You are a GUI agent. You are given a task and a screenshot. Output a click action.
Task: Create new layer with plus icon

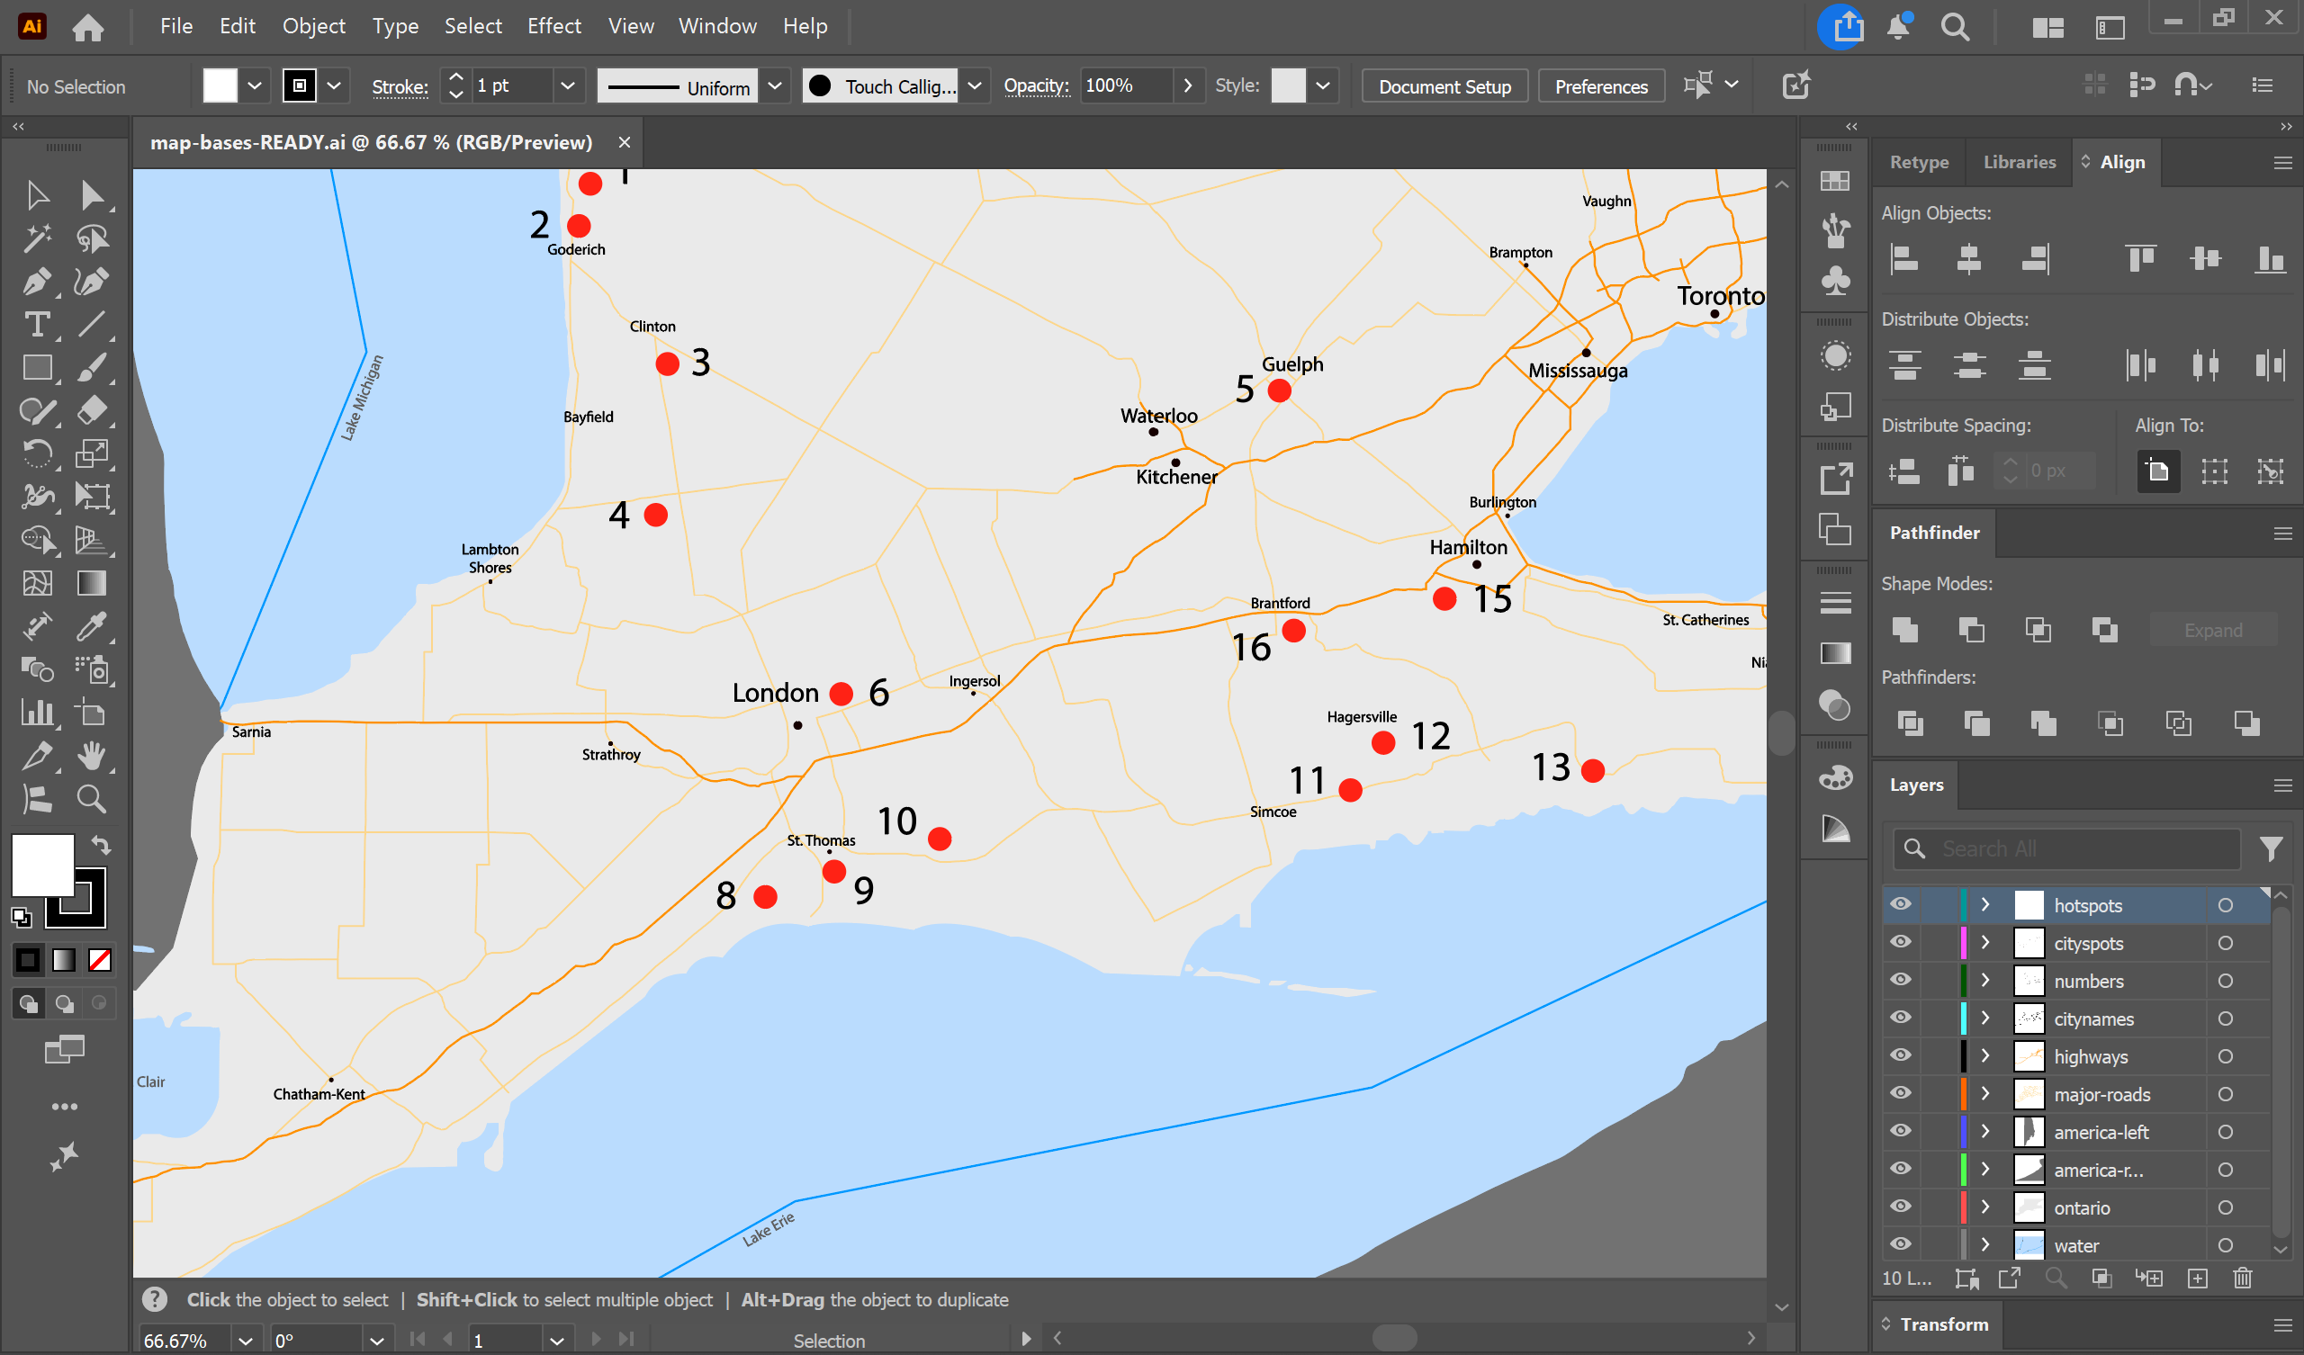(2198, 1279)
